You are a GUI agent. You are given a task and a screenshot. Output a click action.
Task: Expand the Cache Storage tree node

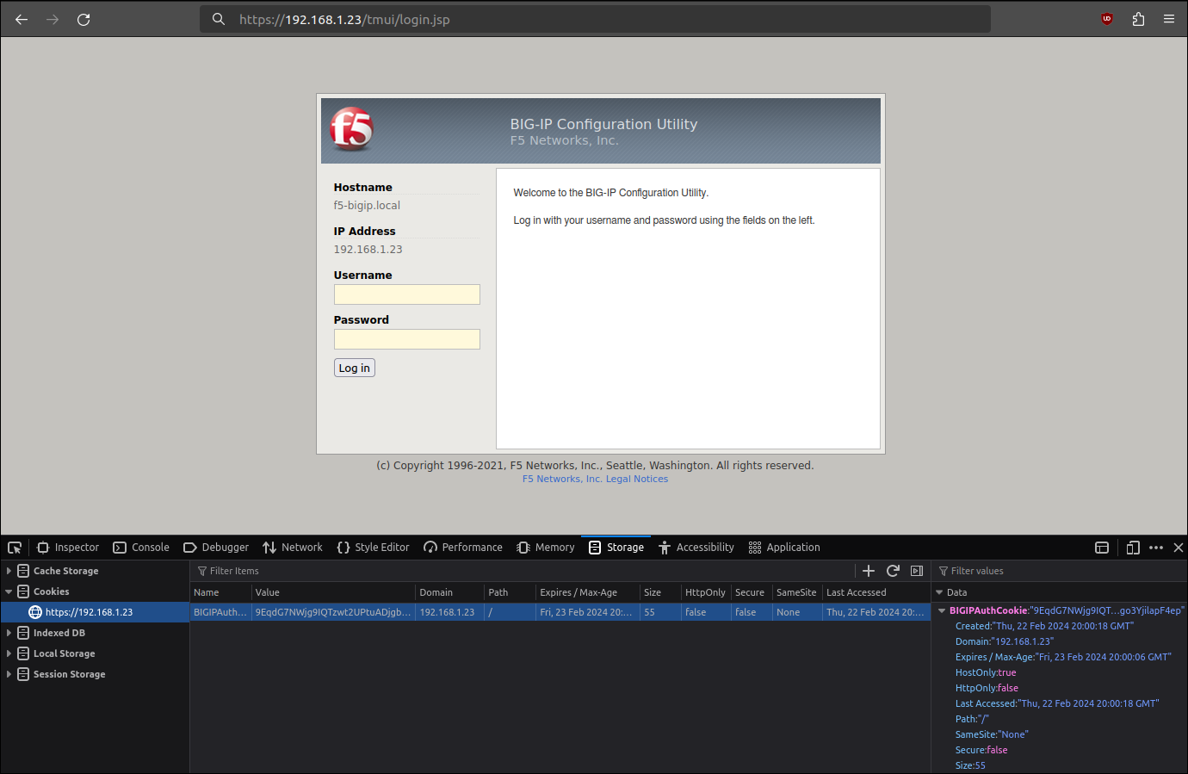(x=9, y=571)
